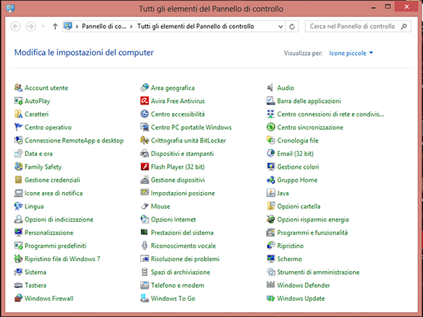Click the Family Safety icon
The width and height of the screenshot is (423, 317).
click(18, 167)
